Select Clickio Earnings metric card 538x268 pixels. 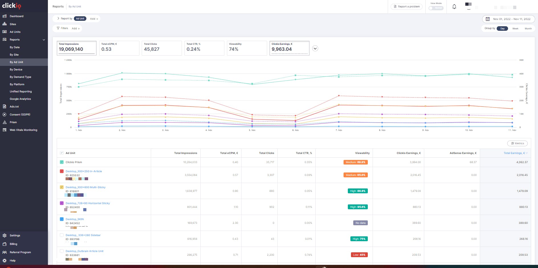[x=289, y=48]
